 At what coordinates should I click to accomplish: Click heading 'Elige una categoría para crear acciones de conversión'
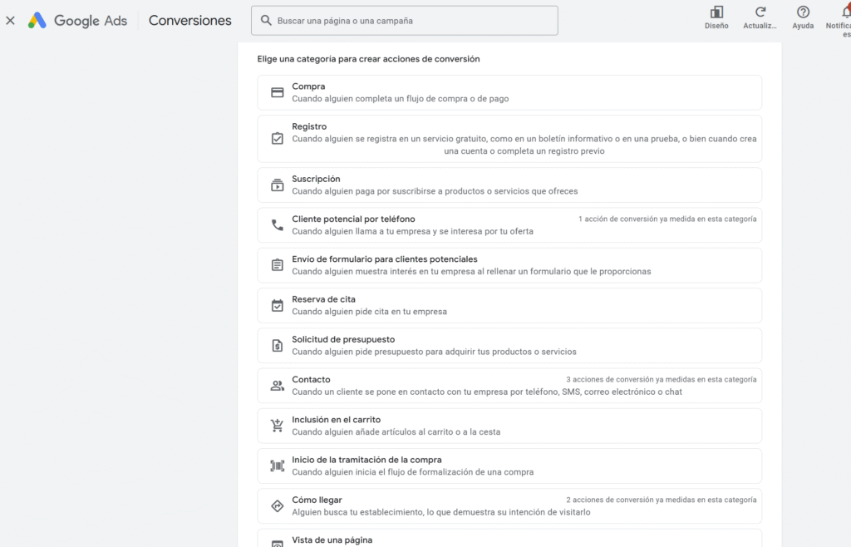pyautogui.click(x=368, y=58)
